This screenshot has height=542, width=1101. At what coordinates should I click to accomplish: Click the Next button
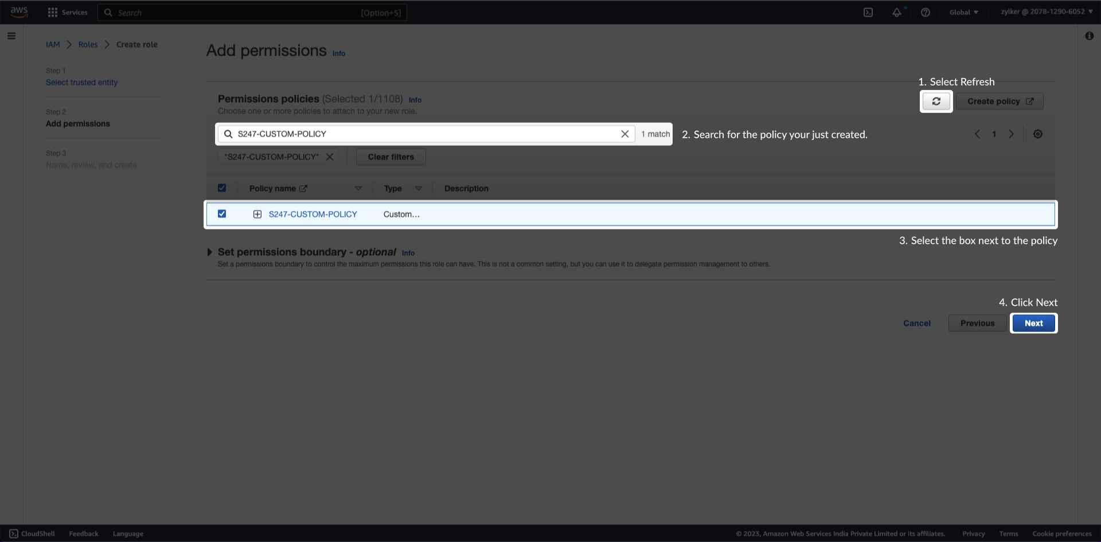pyautogui.click(x=1034, y=323)
